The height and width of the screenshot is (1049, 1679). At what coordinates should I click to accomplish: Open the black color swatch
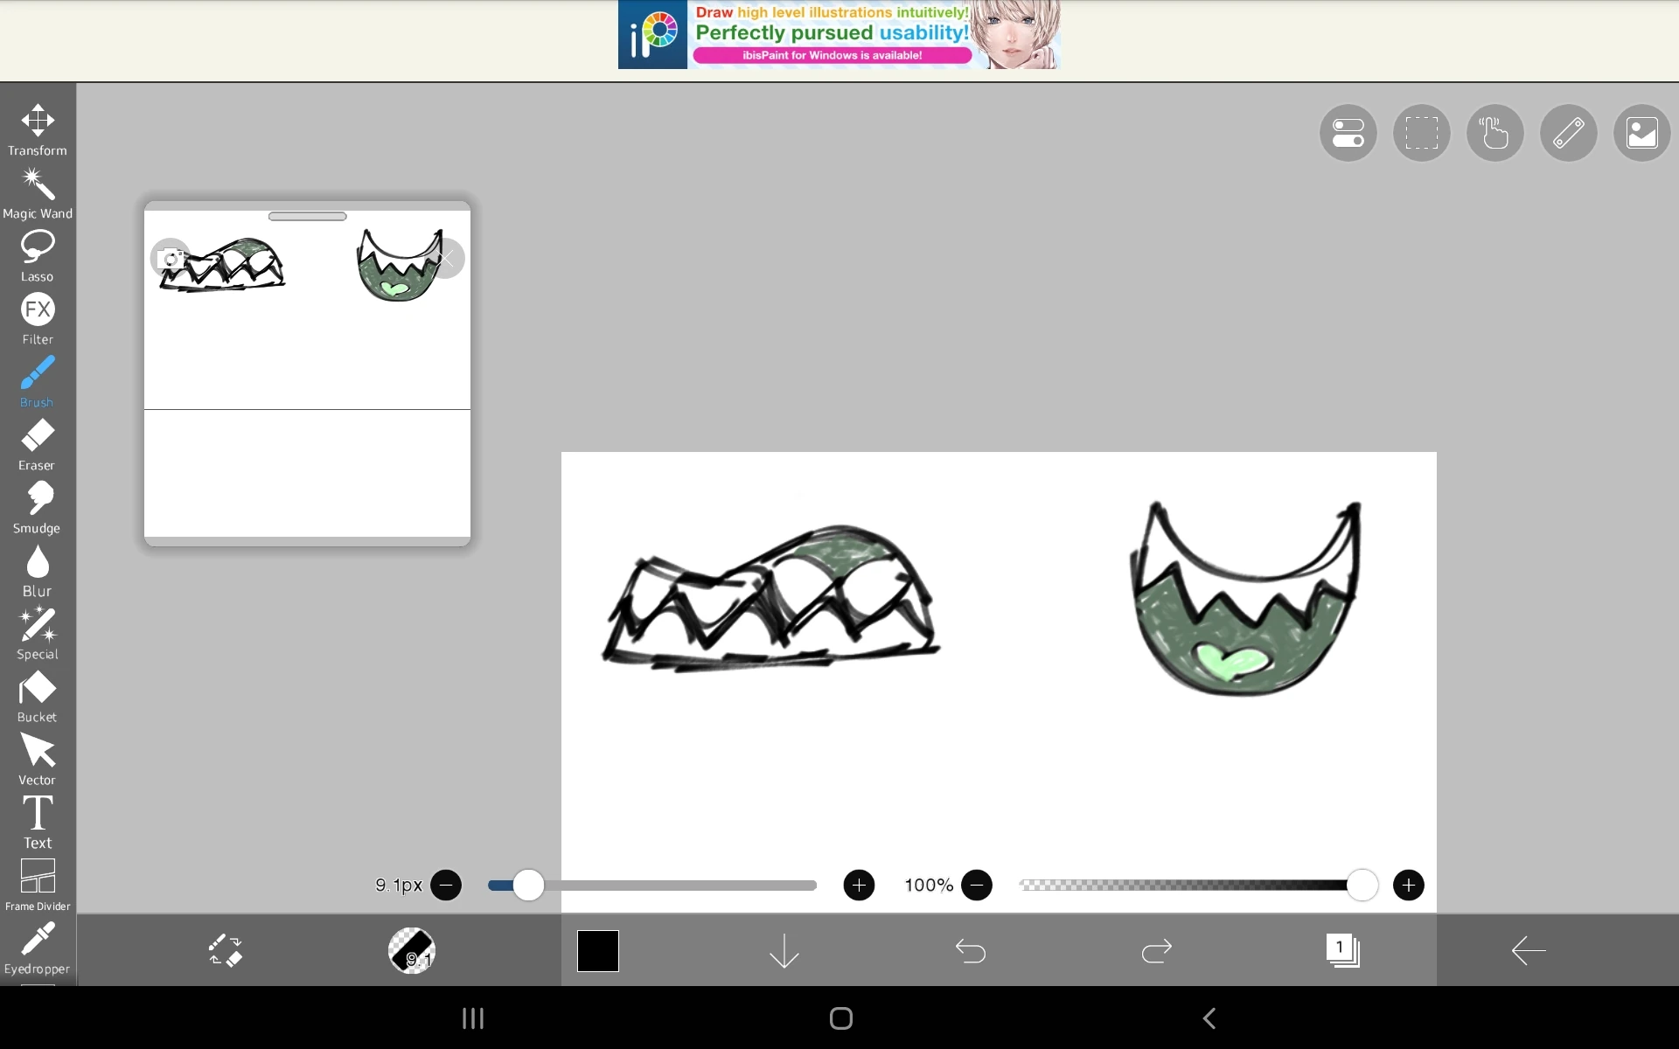click(x=598, y=950)
